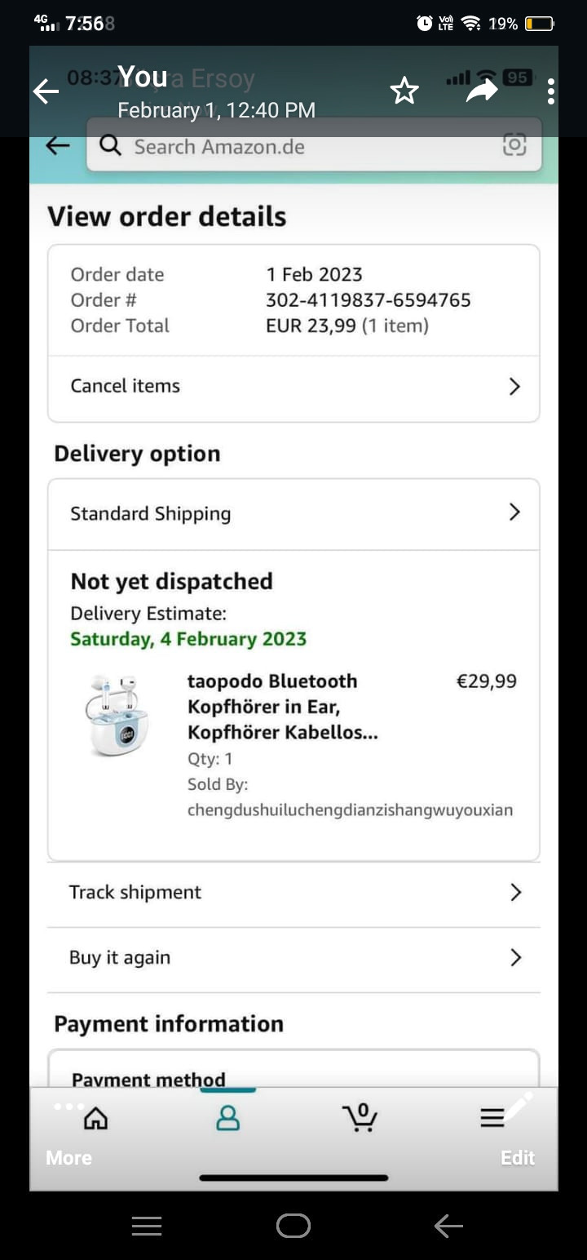587x1260 pixels.
Task: Tap the share arrow icon
Action: (481, 91)
